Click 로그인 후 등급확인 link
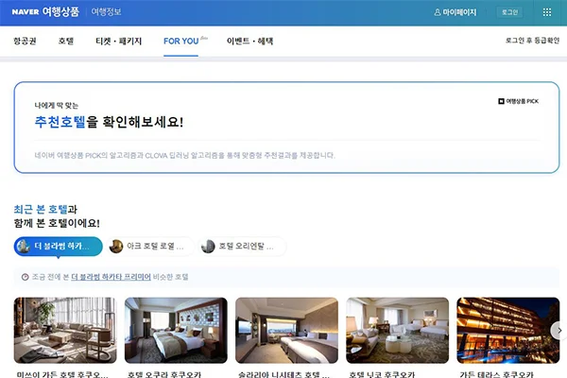 (x=532, y=41)
